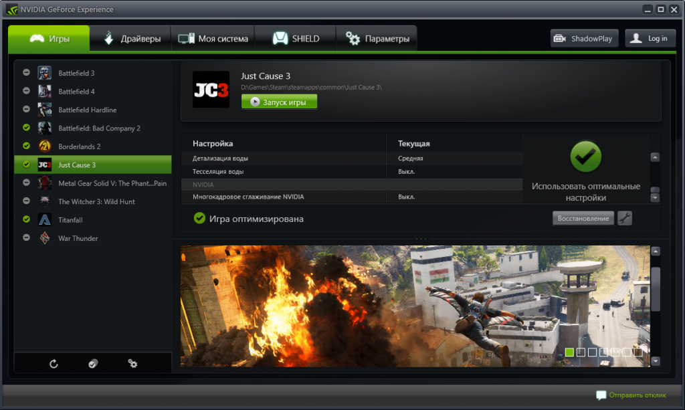Screen dimensions: 685x410
Task: Launch game with Запуск игры button
Action: pyautogui.click(x=279, y=102)
